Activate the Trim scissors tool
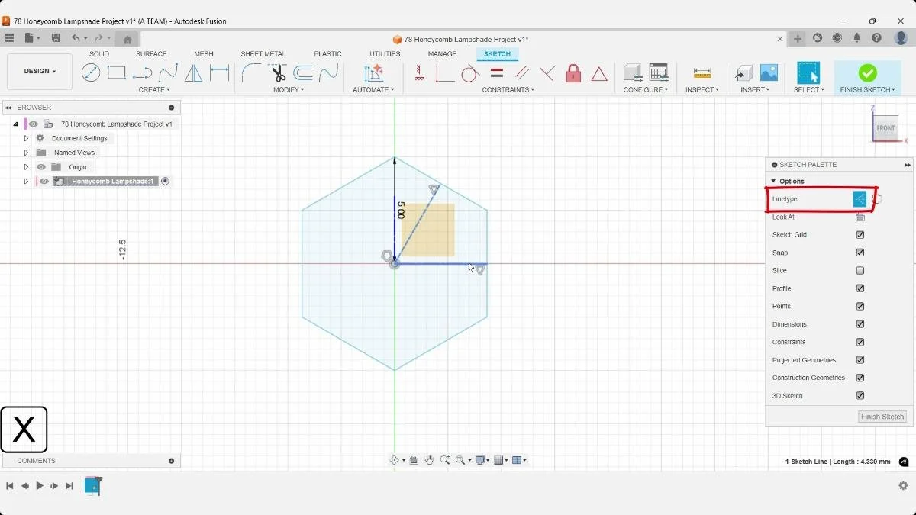 tap(278, 73)
